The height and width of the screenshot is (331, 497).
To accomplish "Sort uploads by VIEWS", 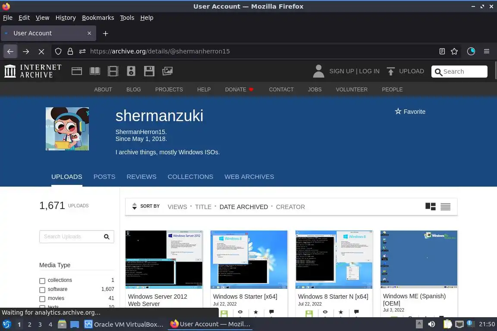I will (177, 207).
